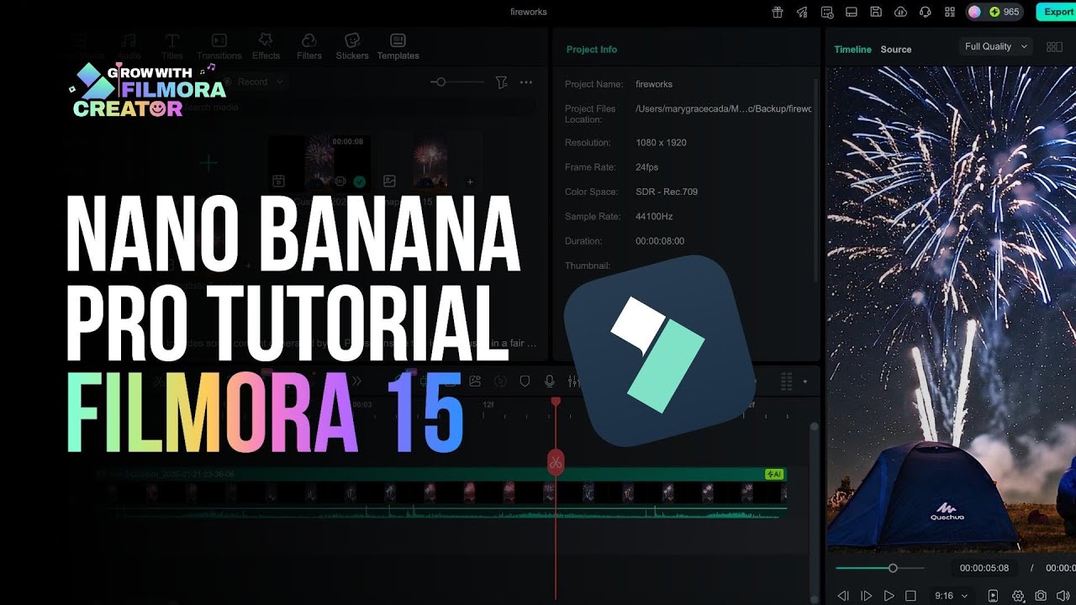Stop the preview playback
Image resolution: width=1076 pixels, height=605 pixels.
[910, 596]
